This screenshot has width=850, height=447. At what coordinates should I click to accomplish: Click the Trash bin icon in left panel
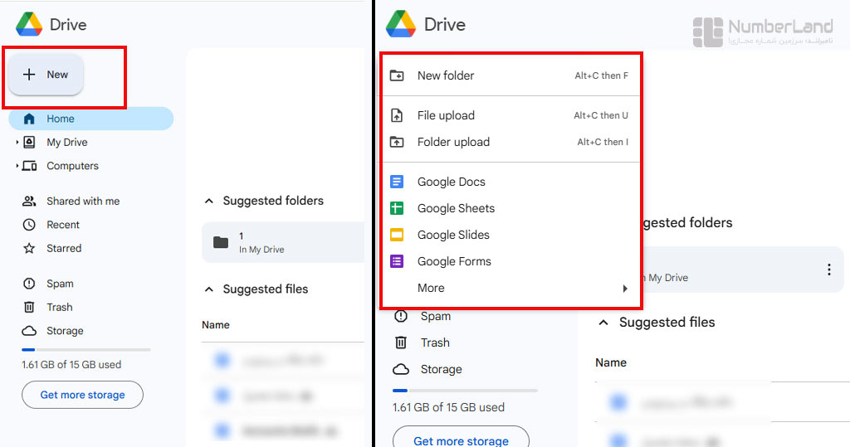click(x=29, y=307)
